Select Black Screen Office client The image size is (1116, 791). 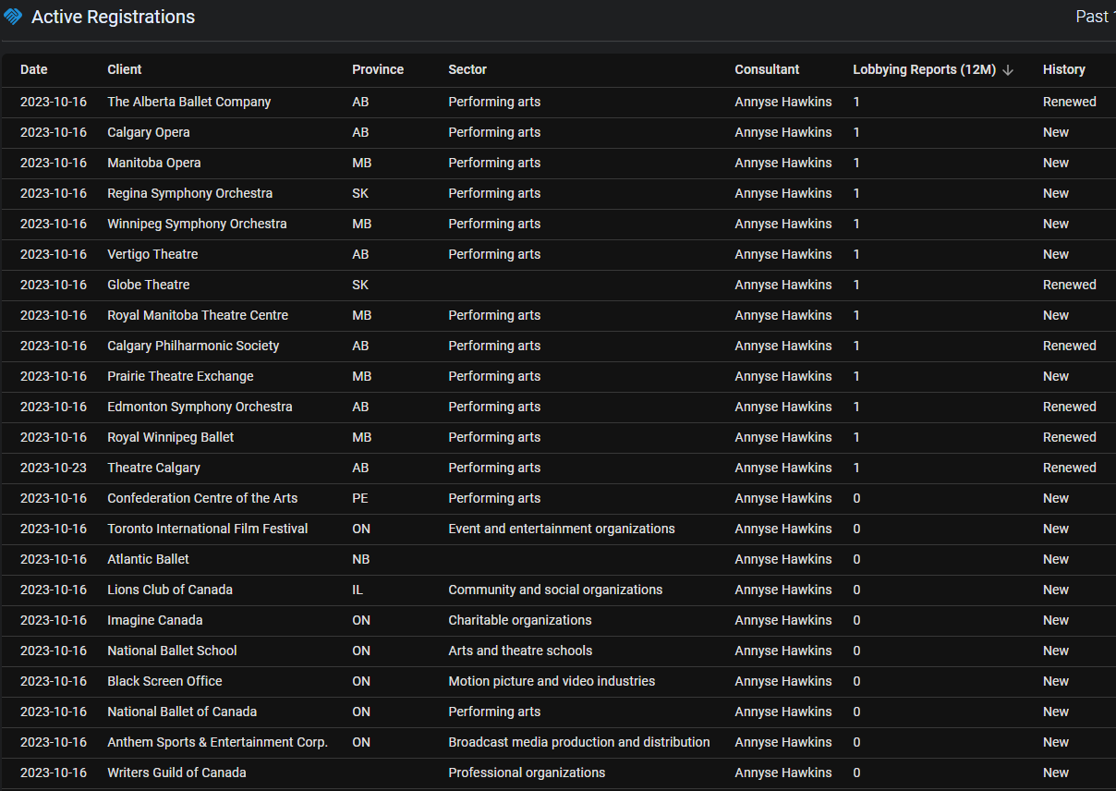click(x=164, y=681)
